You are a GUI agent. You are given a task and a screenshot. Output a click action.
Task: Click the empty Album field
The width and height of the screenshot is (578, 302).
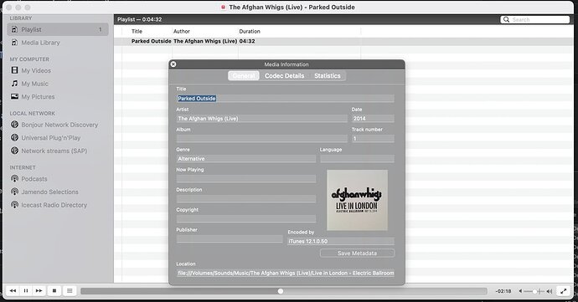click(x=261, y=139)
